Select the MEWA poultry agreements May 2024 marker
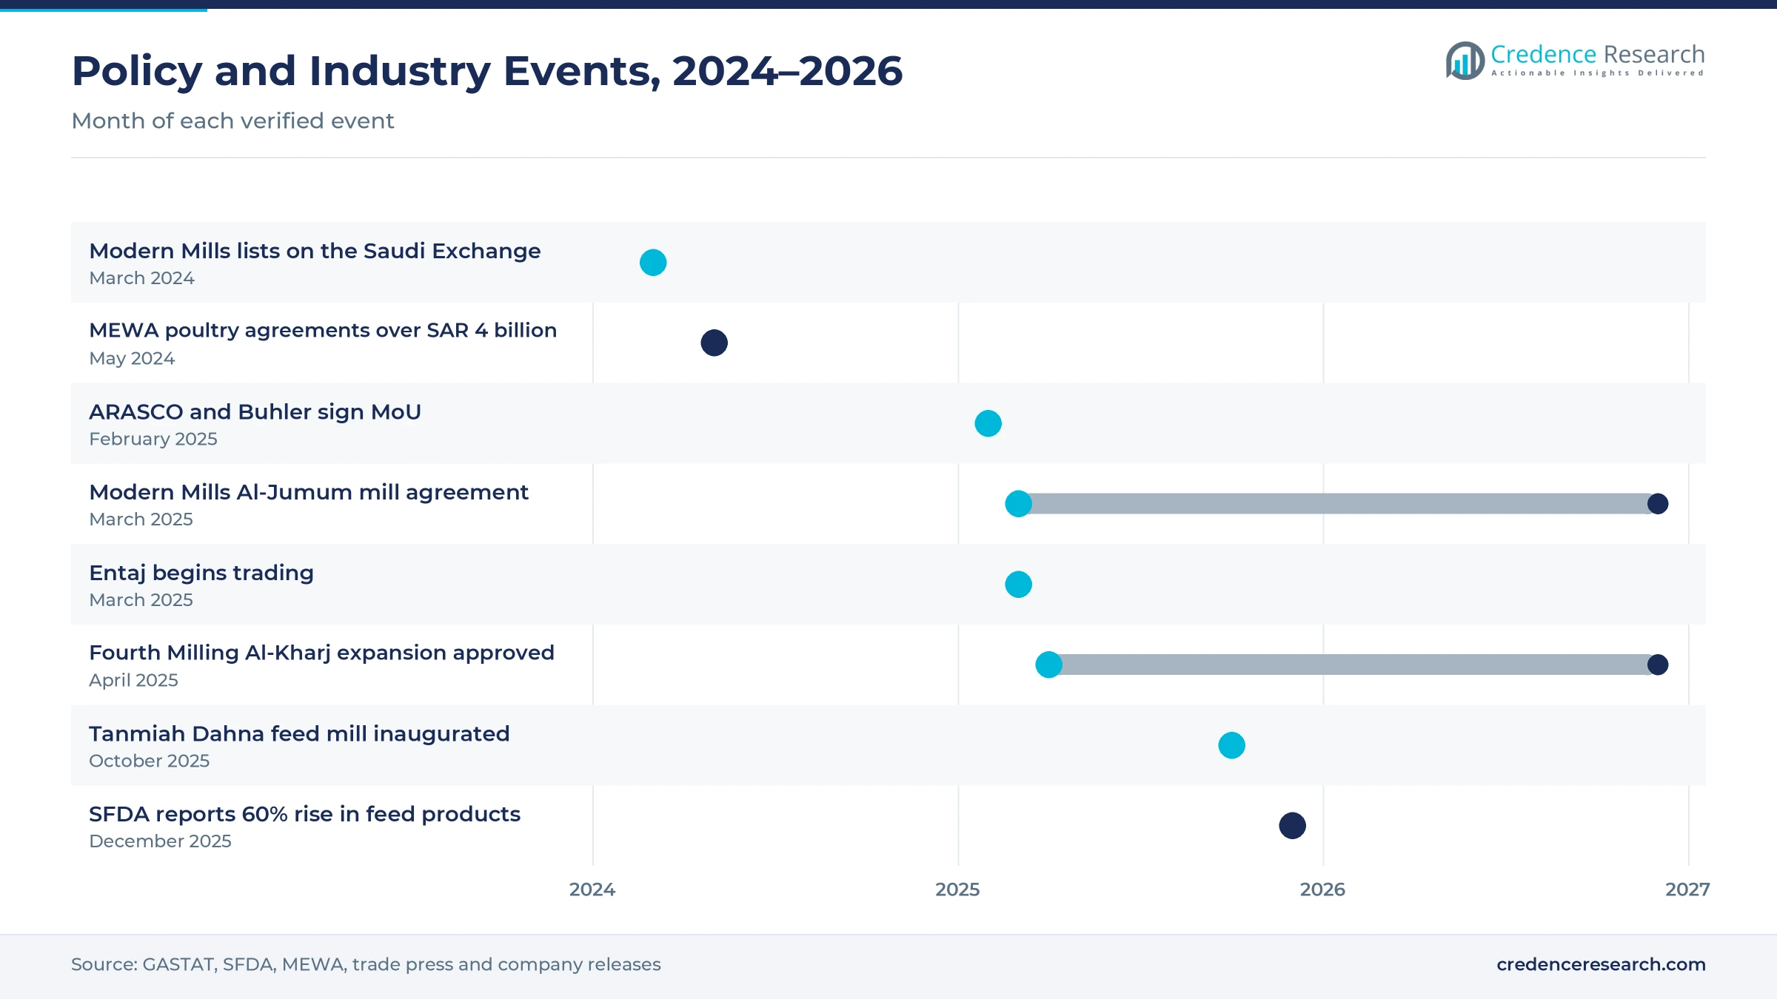Image resolution: width=1777 pixels, height=999 pixels. point(714,343)
